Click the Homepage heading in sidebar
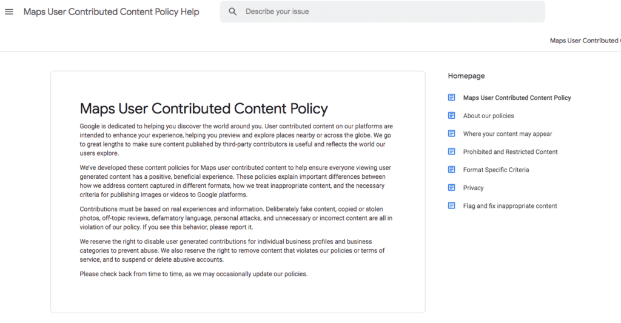The height and width of the screenshot is (323, 621). click(466, 76)
